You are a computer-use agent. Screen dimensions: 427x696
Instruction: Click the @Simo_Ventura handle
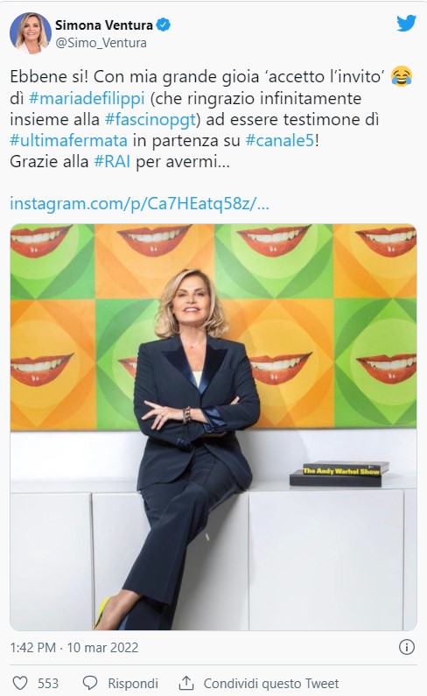[x=101, y=43]
